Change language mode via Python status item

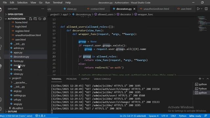pyautogui.click(x=182, y=116)
